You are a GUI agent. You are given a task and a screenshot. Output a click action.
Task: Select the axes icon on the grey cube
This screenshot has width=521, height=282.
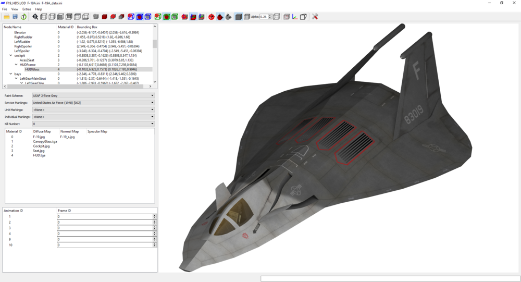[x=201, y=17]
